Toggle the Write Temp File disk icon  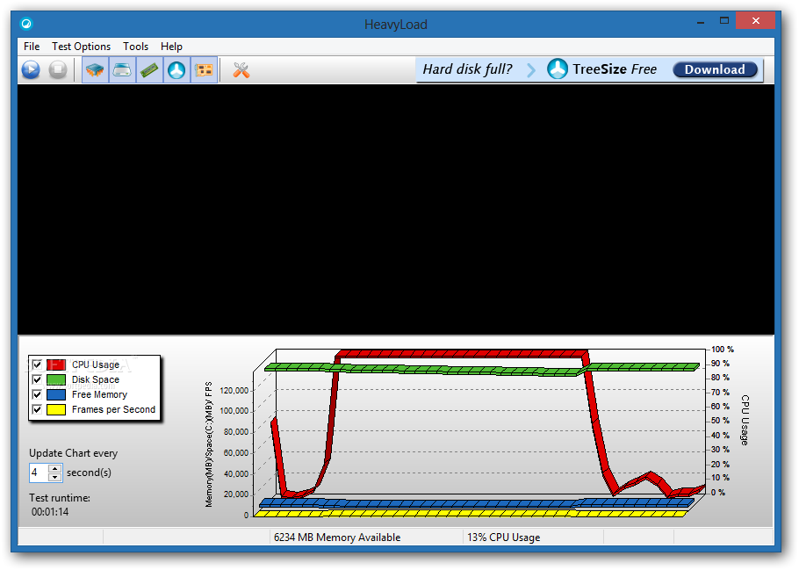pyautogui.click(x=122, y=69)
